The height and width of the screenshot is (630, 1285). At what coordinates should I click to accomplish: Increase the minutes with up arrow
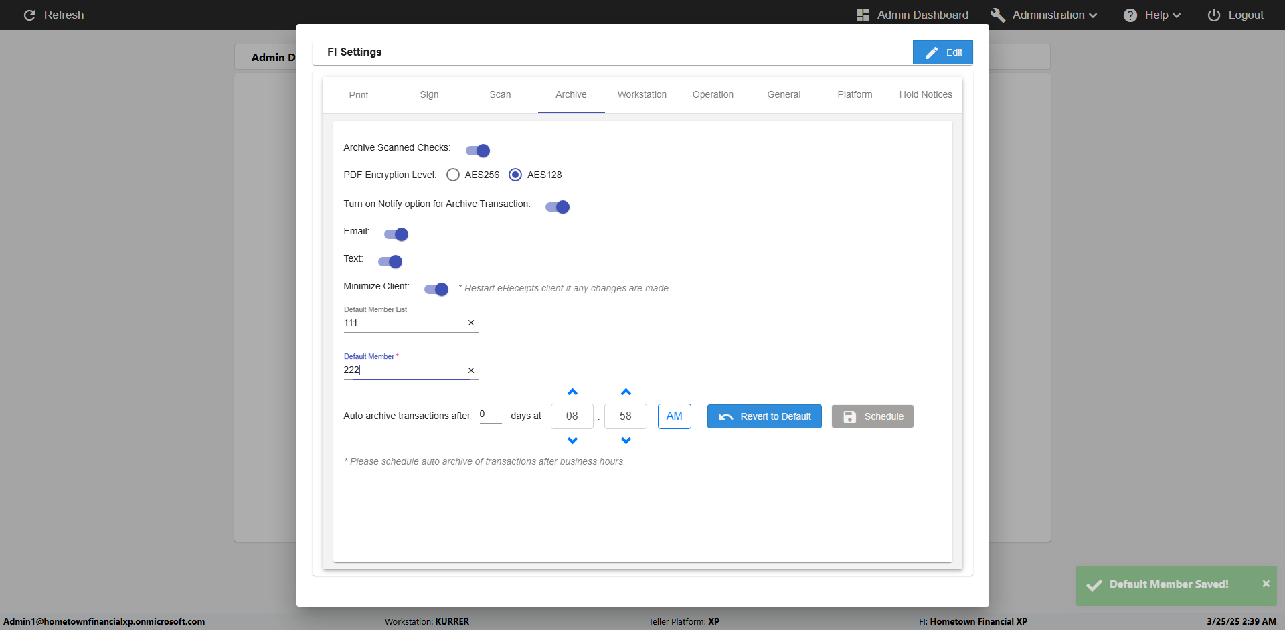626,392
